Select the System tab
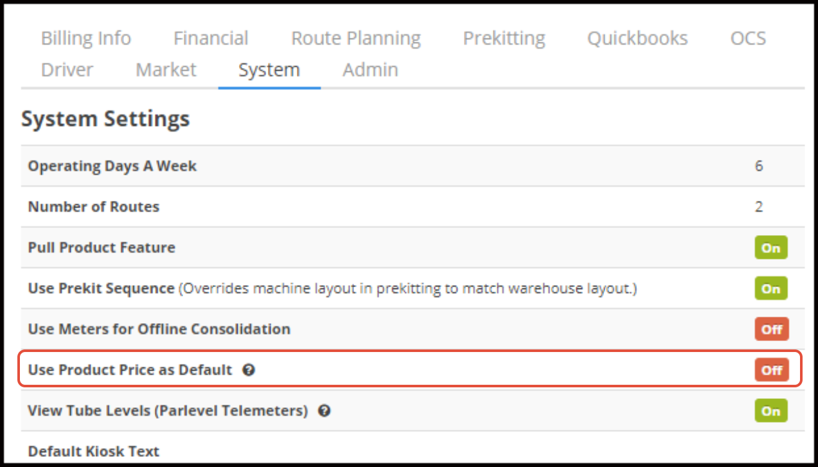 tap(269, 69)
